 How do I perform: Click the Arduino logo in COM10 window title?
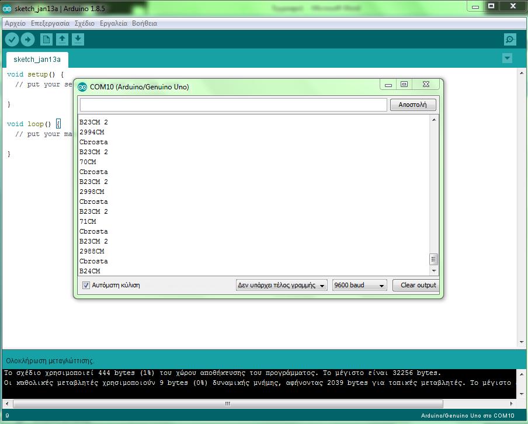82,87
